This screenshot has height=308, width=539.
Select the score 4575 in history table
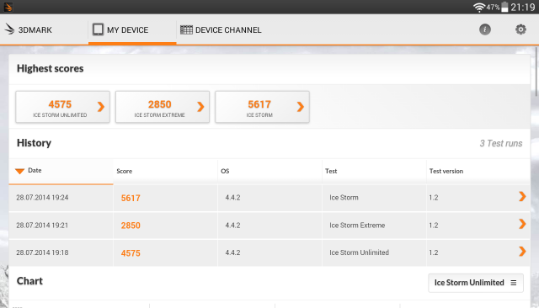click(x=131, y=253)
